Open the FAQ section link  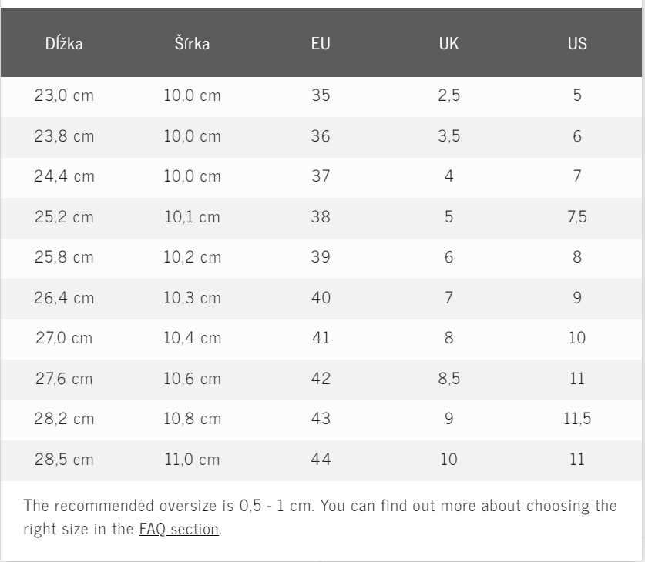[179, 530]
